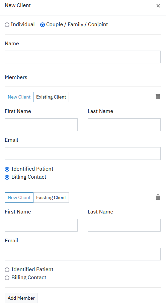The image size is (166, 305).
Task: Focus second member's Email field
Action: pyautogui.click(x=83, y=254)
